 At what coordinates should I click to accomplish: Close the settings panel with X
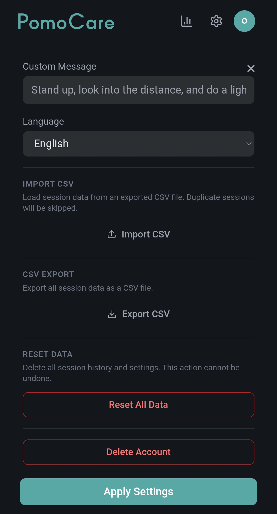click(251, 69)
